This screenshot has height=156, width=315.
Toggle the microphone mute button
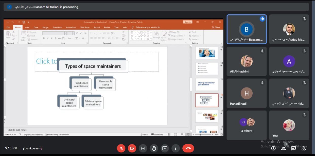[x=121, y=148]
